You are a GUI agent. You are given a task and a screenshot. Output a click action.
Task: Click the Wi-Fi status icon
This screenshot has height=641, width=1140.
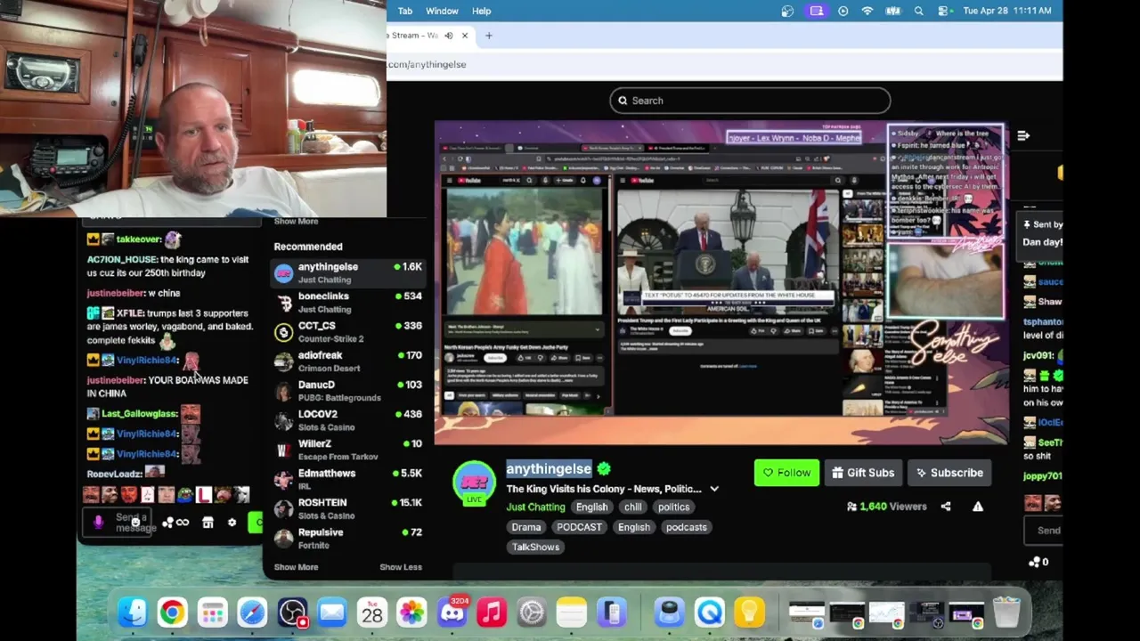pos(867,11)
